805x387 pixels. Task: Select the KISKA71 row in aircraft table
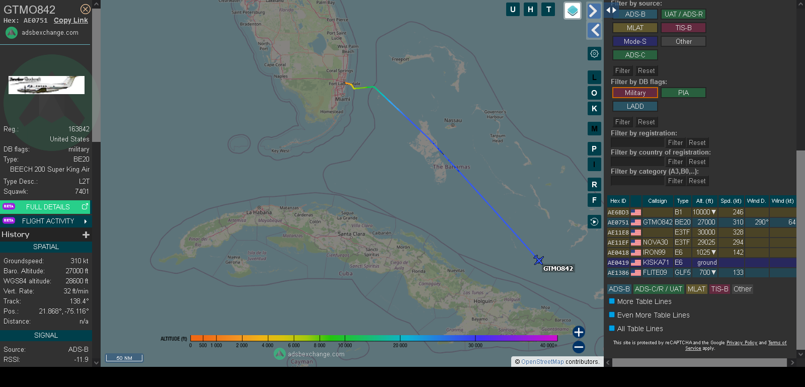click(x=702, y=262)
